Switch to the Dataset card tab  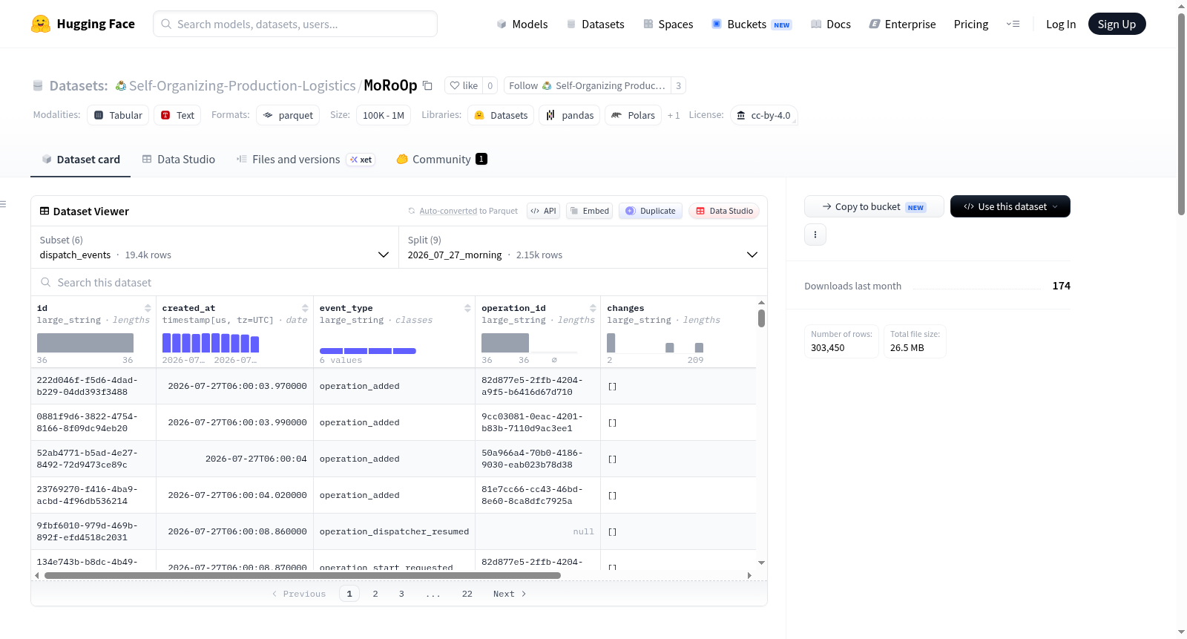pyautogui.click(x=81, y=160)
